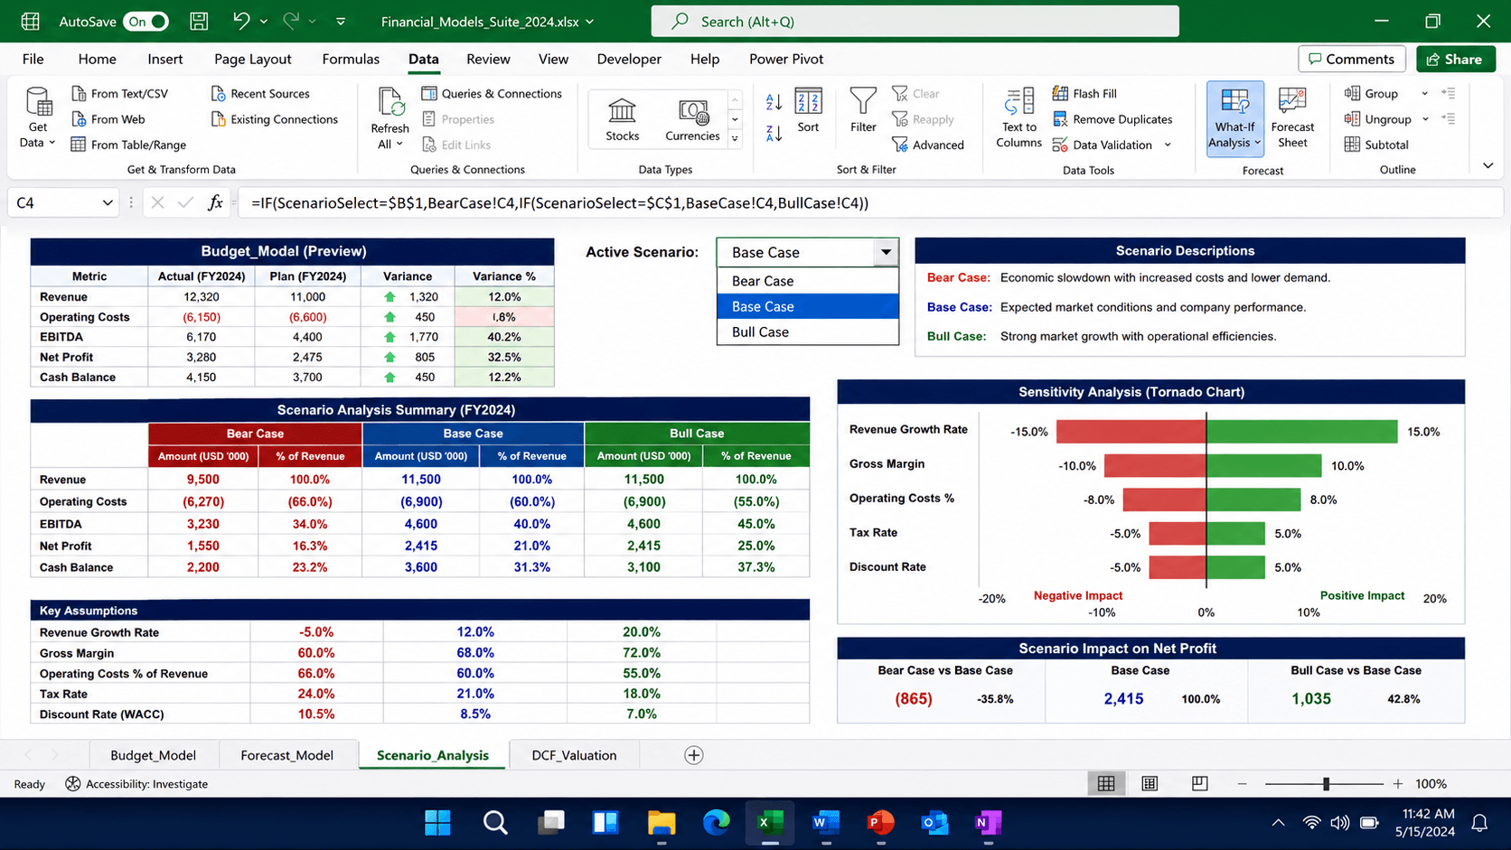Click the 100% zoom level
The height and width of the screenshot is (850, 1511).
click(1431, 783)
